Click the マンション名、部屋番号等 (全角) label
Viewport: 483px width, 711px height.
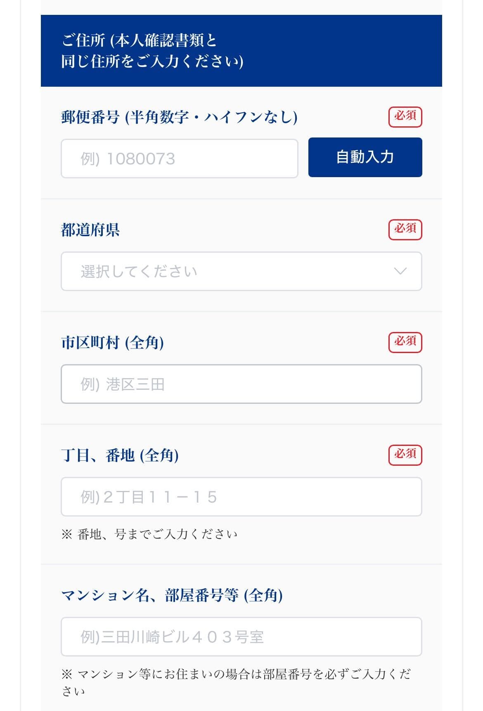click(172, 595)
